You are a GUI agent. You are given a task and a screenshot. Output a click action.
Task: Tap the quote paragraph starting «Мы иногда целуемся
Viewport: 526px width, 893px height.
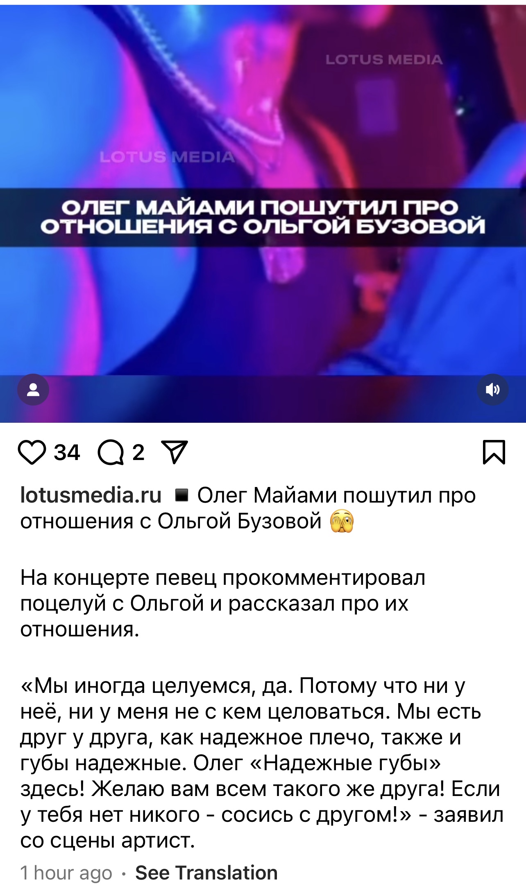coord(262,763)
